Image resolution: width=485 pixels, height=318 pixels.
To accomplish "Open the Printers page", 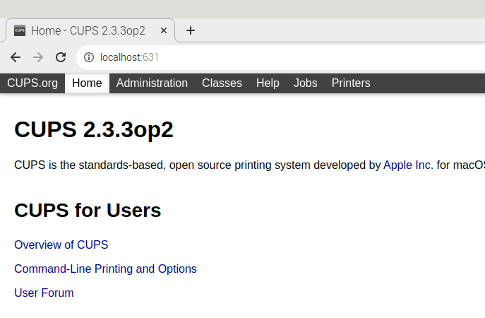I will pos(351,83).
